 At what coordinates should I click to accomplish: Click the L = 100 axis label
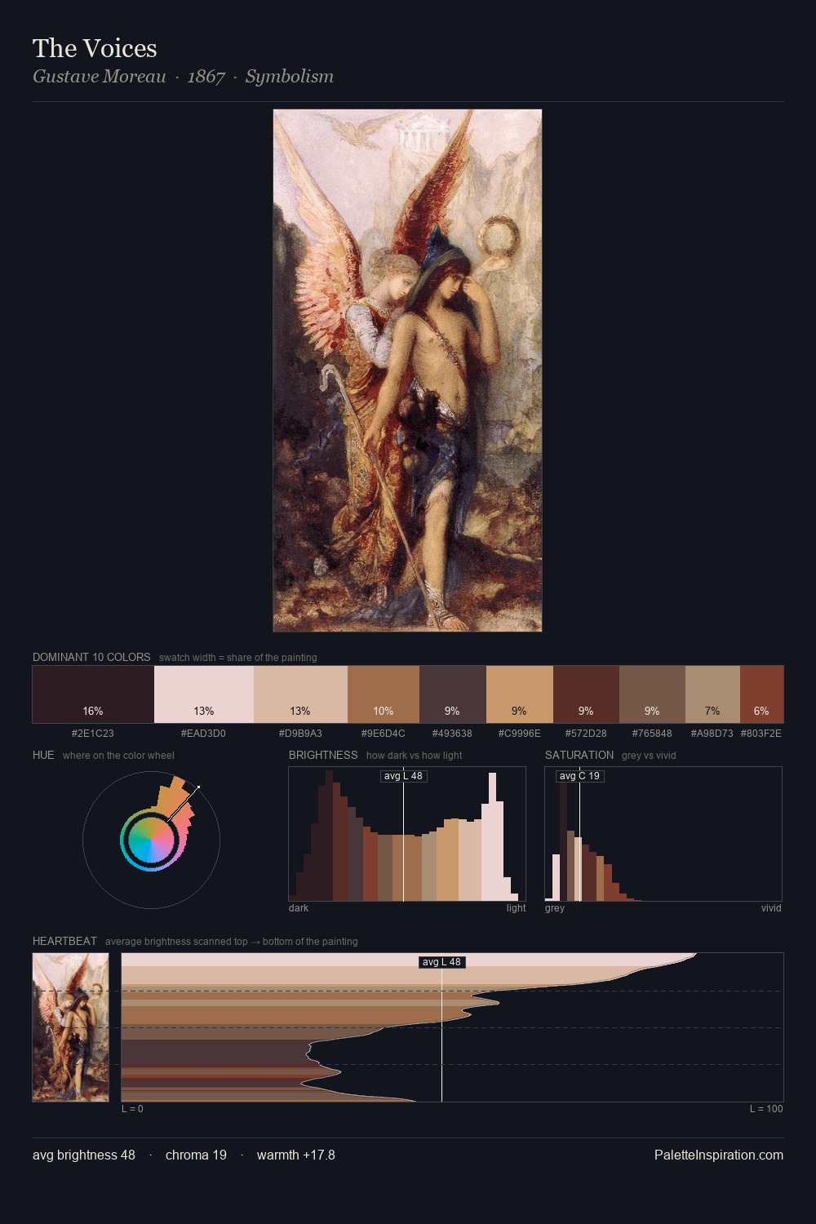click(x=766, y=1108)
